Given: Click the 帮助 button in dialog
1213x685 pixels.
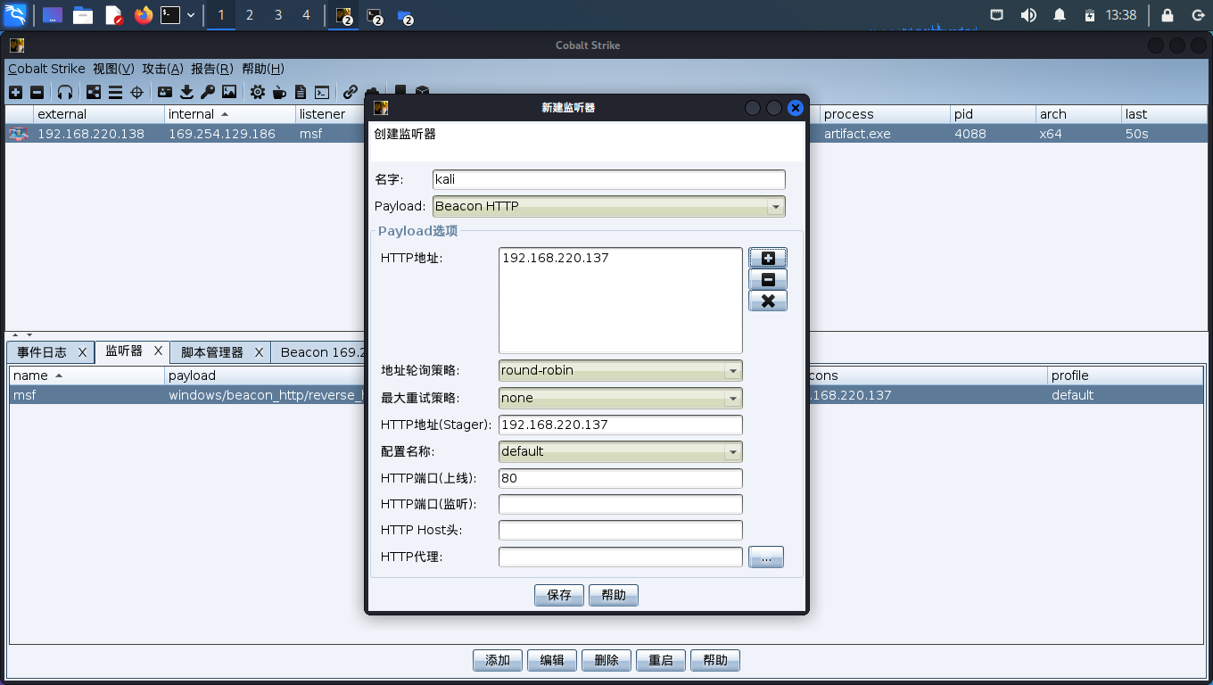Looking at the screenshot, I should [614, 595].
